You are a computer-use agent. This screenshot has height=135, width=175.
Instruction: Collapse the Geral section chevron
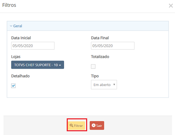point(11,26)
